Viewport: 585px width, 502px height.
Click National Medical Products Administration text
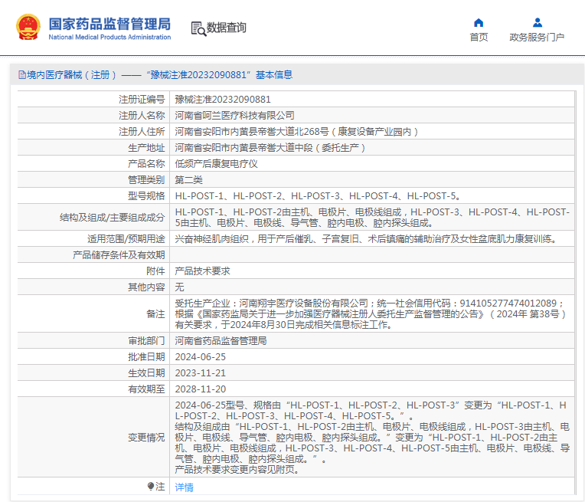[x=109, y=37]
